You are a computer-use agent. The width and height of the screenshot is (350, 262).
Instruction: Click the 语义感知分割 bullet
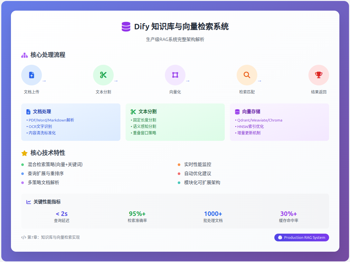(x=144, y=126)
